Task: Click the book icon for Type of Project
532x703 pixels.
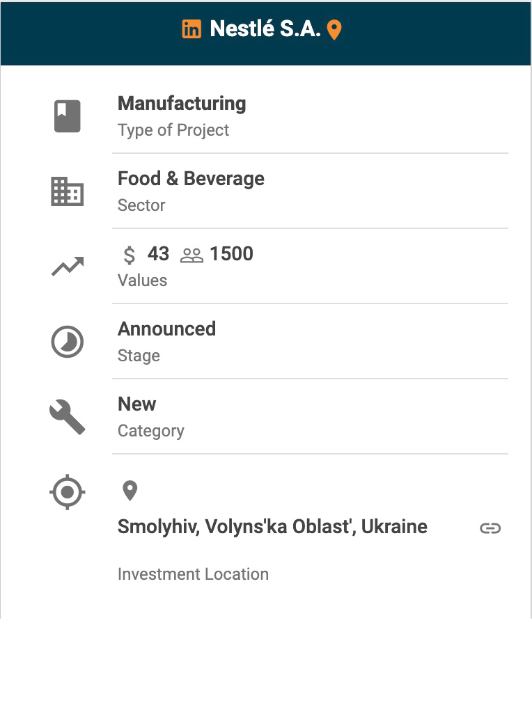Action: [68, 116]
